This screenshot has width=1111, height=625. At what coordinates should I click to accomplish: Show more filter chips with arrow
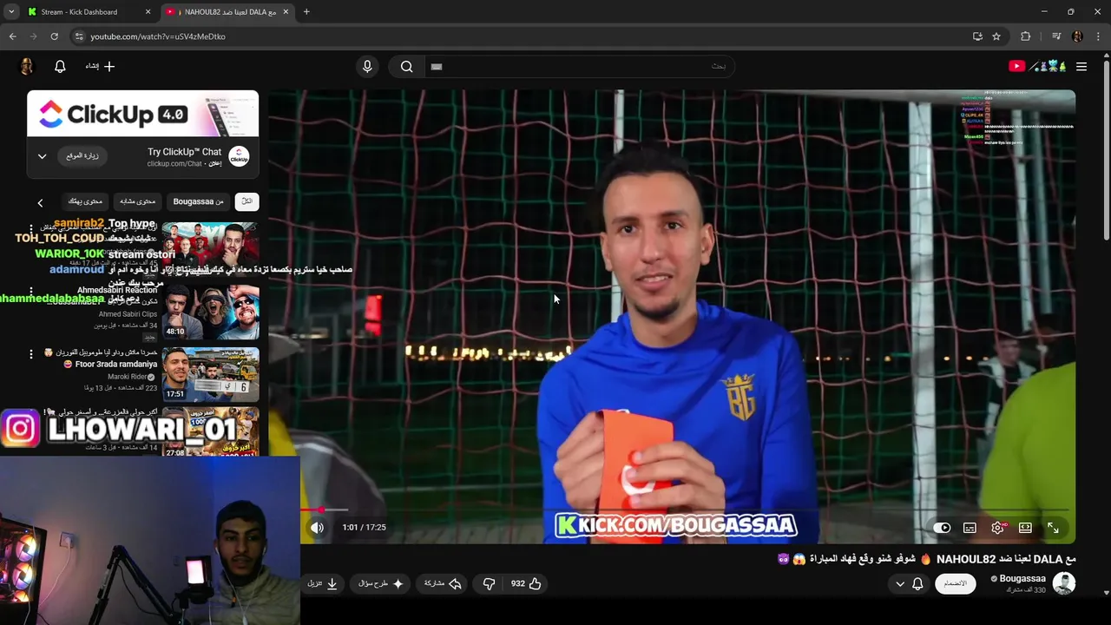(40, 202)
